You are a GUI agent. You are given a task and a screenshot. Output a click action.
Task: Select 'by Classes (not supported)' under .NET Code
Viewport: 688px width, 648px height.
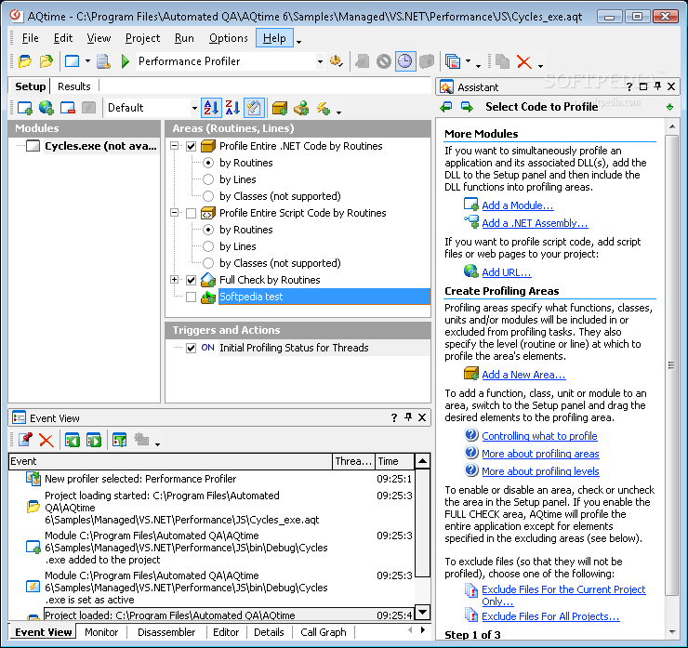[208, 196]
